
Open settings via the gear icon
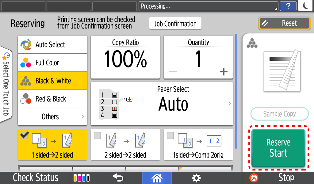196,178
